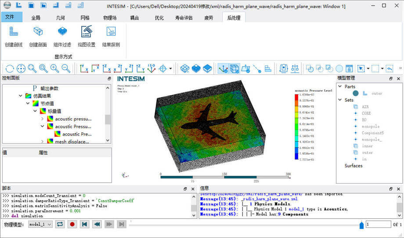Screen dimensions: 404x238
Task: Collapse the 仿真结果 tree node
Action: point(20,96)
